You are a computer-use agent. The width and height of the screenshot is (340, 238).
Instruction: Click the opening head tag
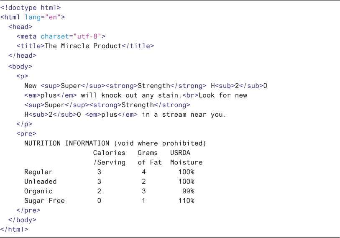(x=20, y=27)
